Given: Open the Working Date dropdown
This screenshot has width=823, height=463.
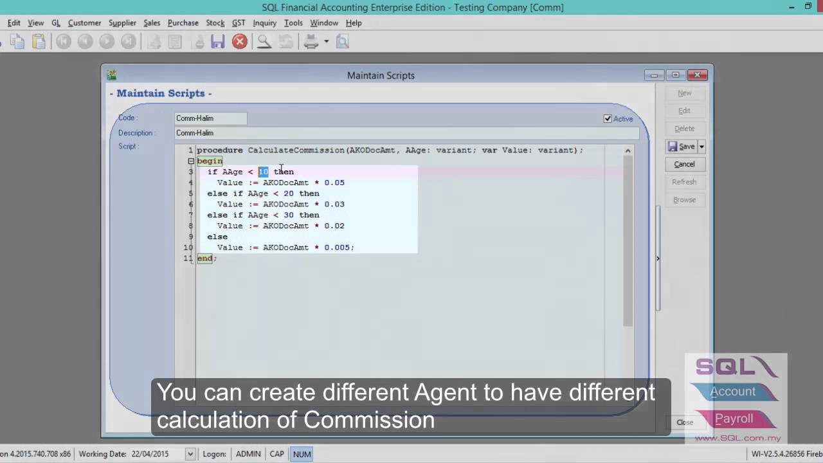Looking at the screenshot, I should point(190,454).
